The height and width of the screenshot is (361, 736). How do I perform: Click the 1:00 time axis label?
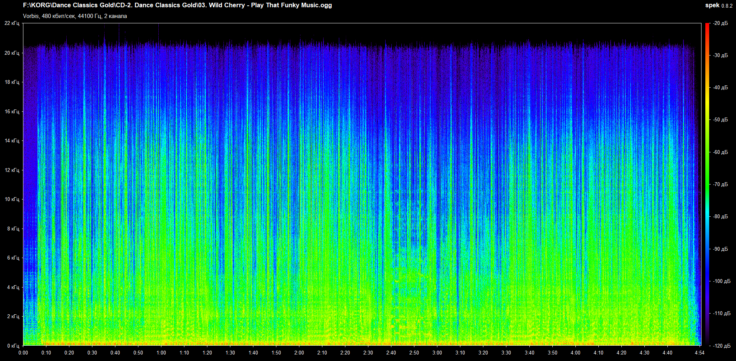pyautogui.click(x=161, y=353)
